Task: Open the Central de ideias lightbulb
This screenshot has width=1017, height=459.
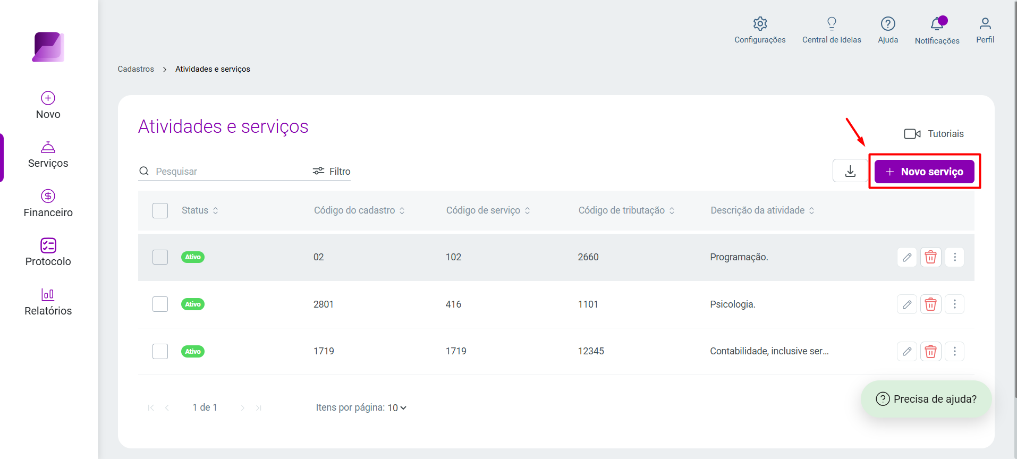Action: [x=832, y=24]
